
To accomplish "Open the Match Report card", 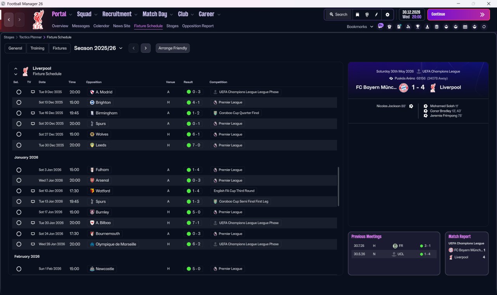I will pos(467,253).
